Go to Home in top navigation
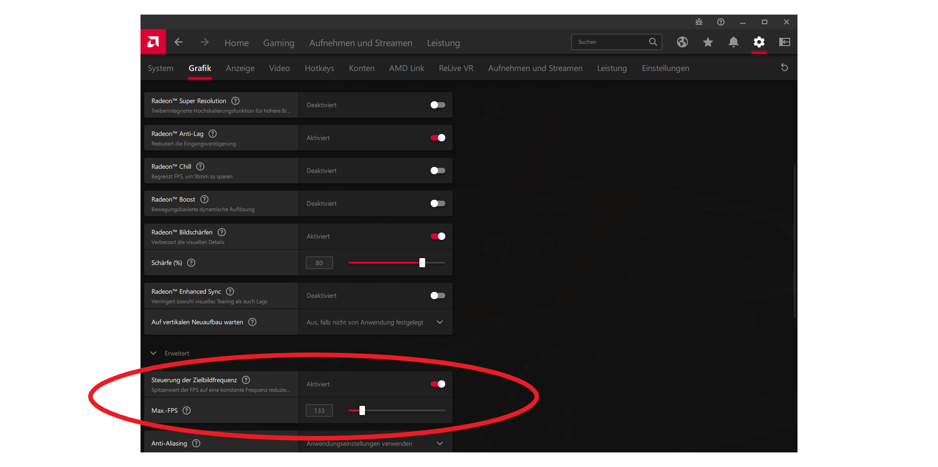Viewport: 938px width, 467px height. (236, 43)
